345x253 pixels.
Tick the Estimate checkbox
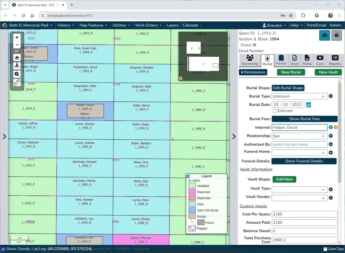(x=275, y=111)
